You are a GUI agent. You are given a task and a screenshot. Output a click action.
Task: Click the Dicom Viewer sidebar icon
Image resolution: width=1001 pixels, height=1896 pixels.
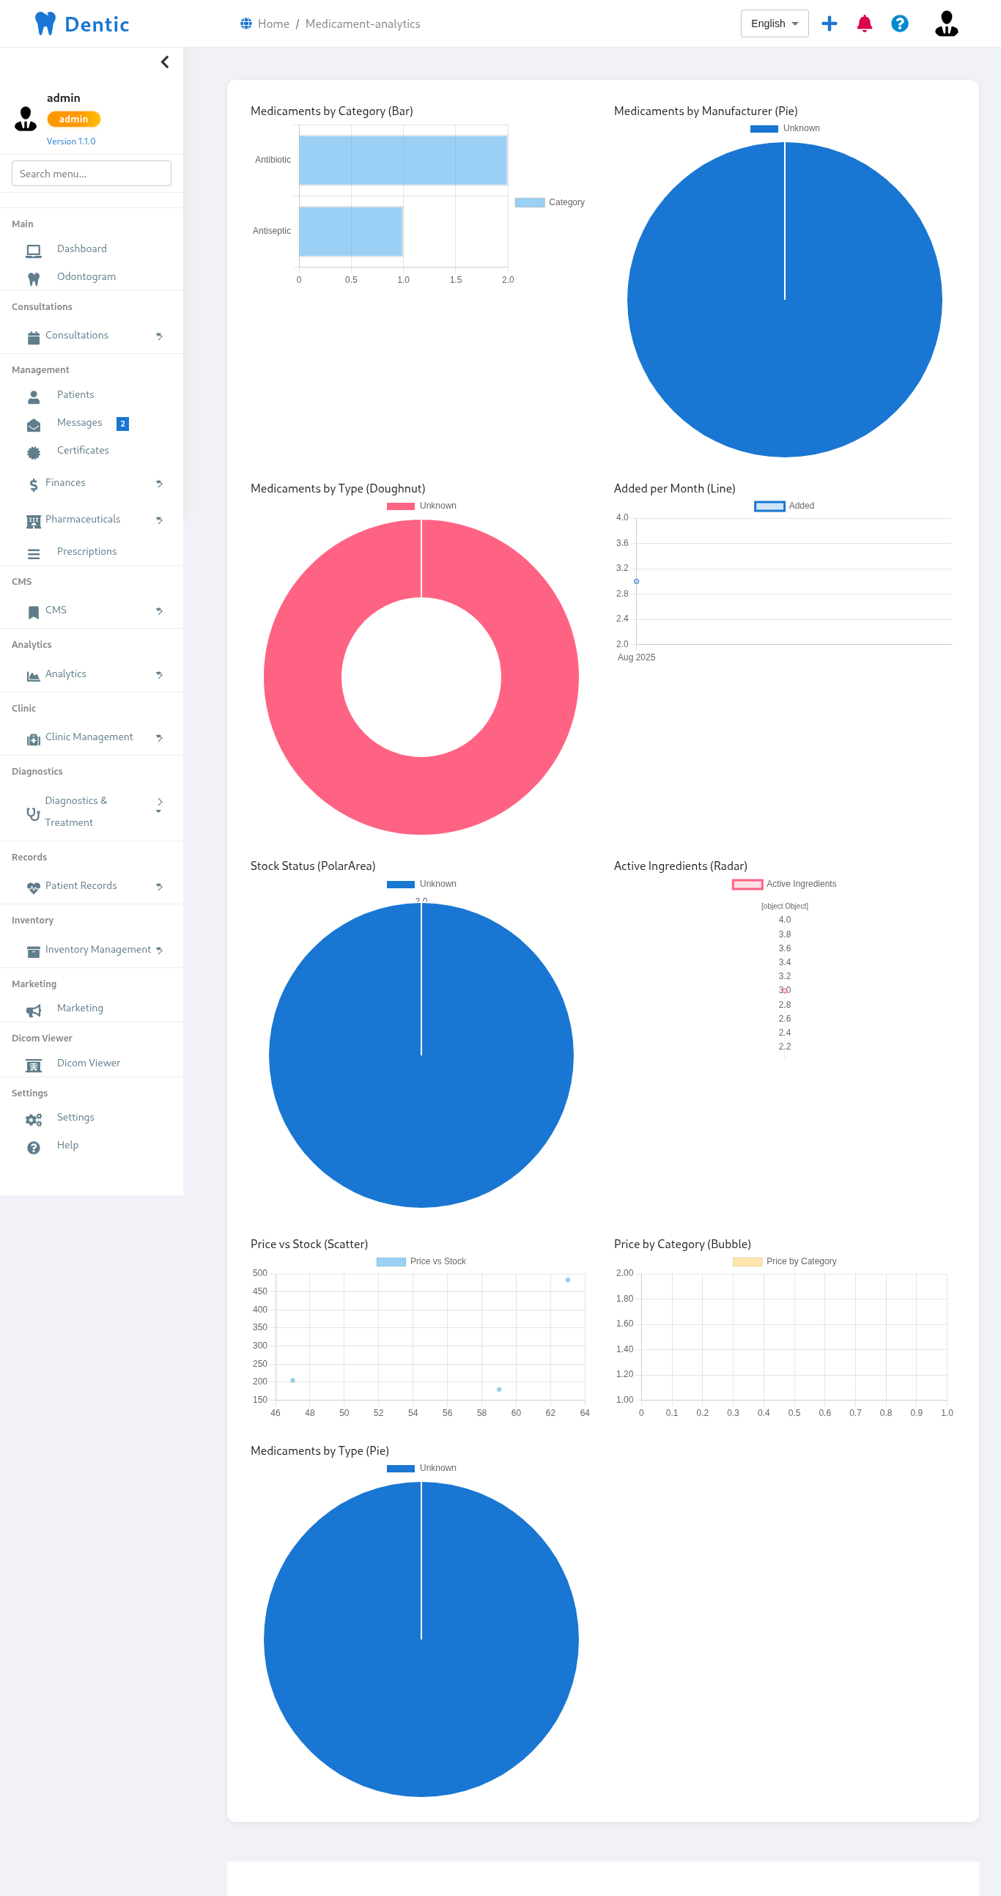[x=34, y=1065]
